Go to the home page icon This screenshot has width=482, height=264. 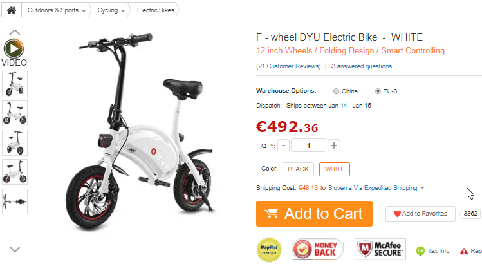click(x=12, y=10)
